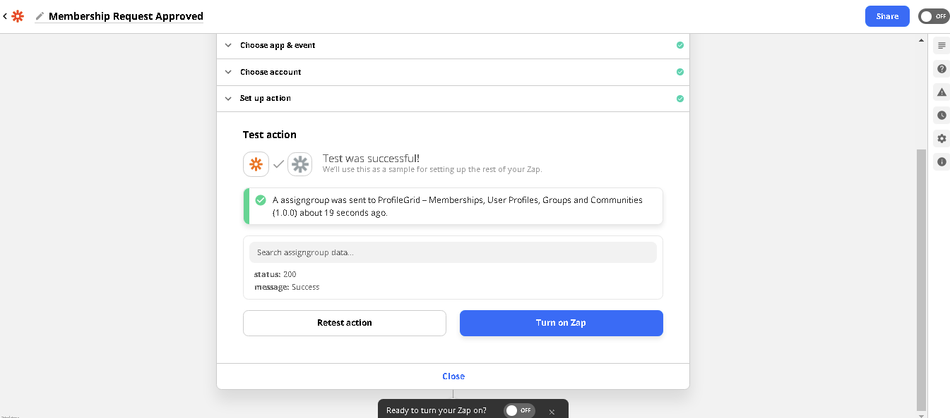The image size is (950, 418).
Task: Click the Zapier logo icon in header
Action: [18, 16]
